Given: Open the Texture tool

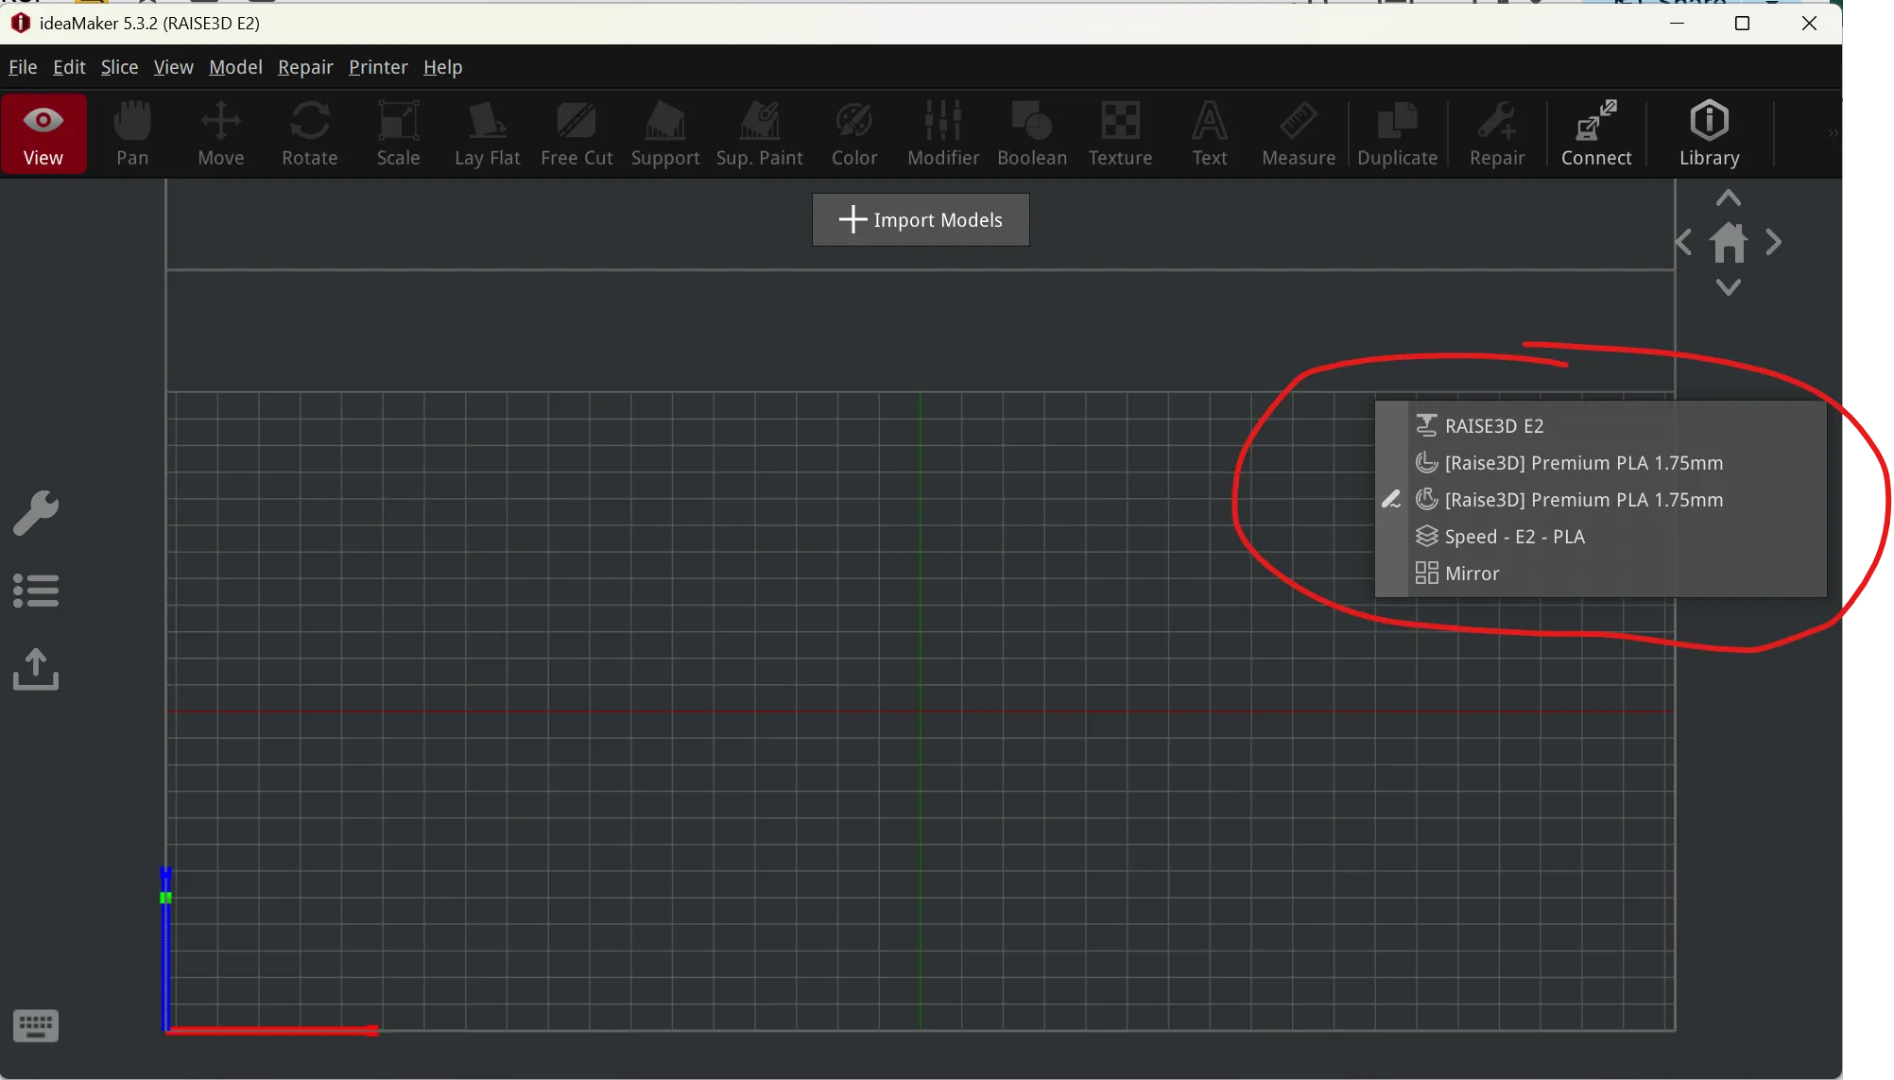Looking at the screenshot, I should click(x=1121, y=133).
